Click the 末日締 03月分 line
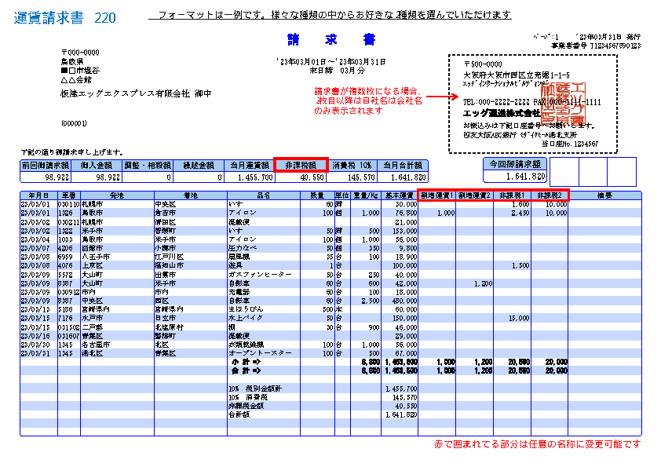The image size is (661, 467). pyautogui.click(x=338, y=71)
